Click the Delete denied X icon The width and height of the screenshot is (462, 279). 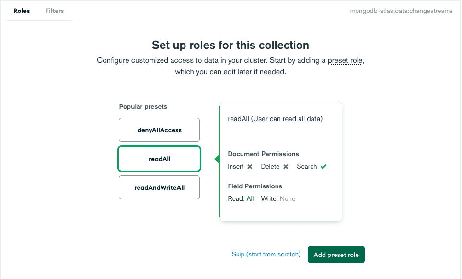[286, 167]
